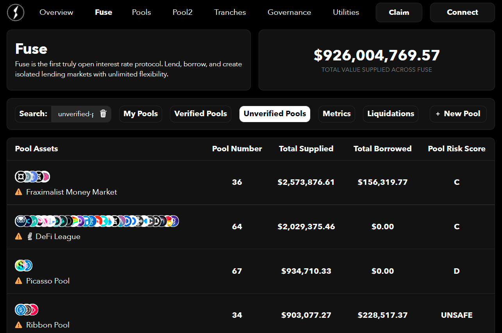Click the Rari lightning logo icon

coord(16,12)
